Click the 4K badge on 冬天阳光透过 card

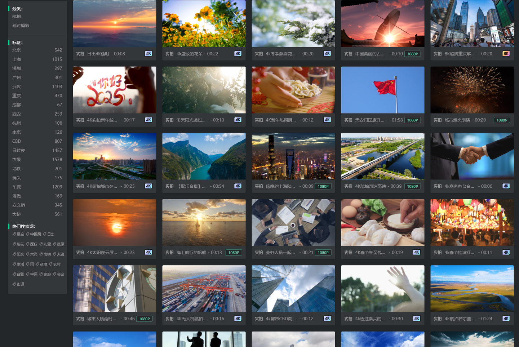[x=238, y=120]
